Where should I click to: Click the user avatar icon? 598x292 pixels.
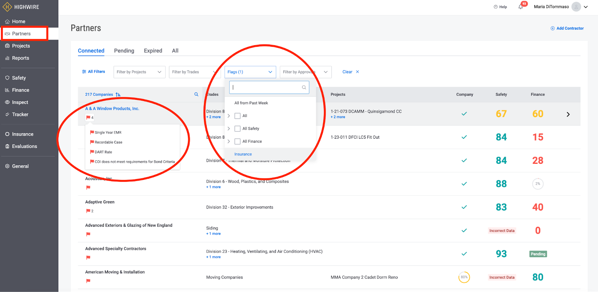coord(576,7)
